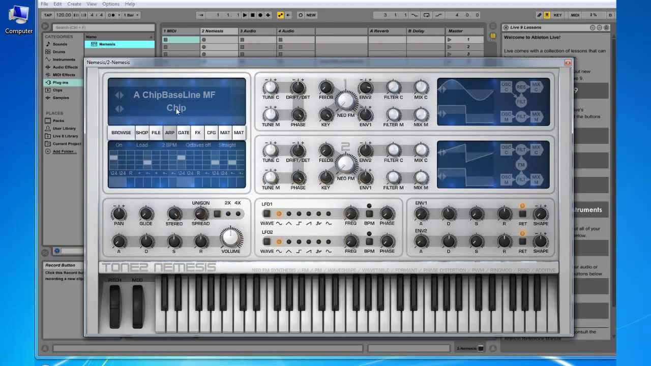The height and width of the screenshot is (366, 651).
Task: Launch Master scene 1
Action: click(x=449, y=39)
